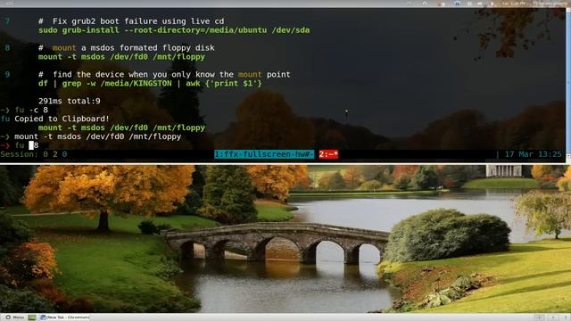Screen dimensions: 571x321
Task: Select tmux window 2:~* in status bar
Action: pos(328,154)
